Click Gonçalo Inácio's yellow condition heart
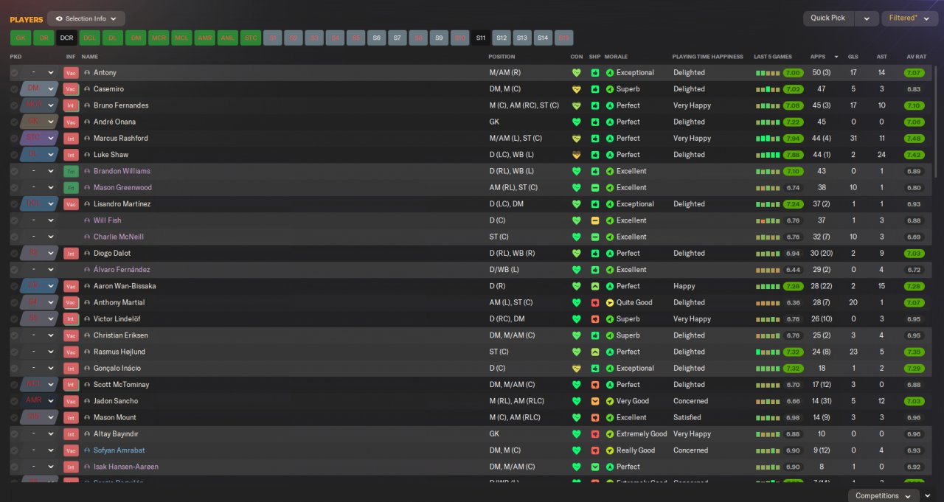944x502 pixels. point(577,369)
